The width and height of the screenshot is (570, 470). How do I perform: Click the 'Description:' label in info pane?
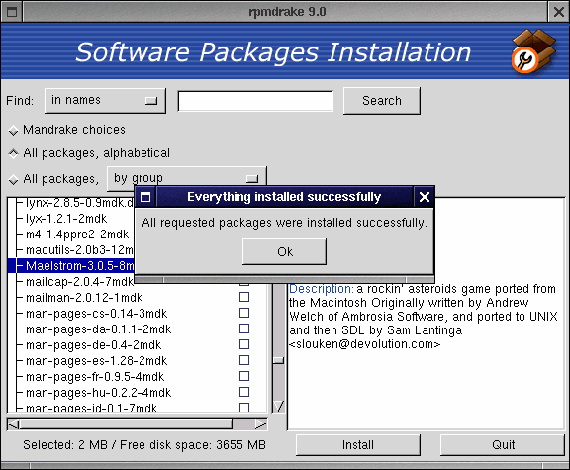(322, 289)
